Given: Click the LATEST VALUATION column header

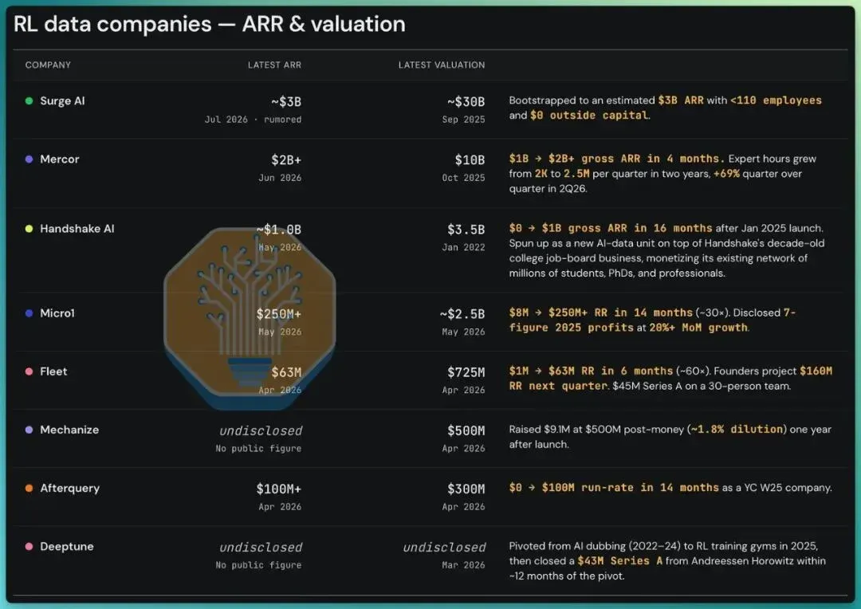Looking at the screenshot, I should (x=442, y=65).
